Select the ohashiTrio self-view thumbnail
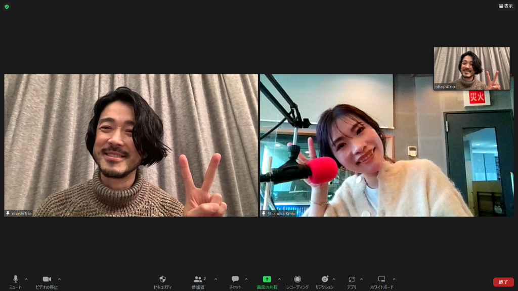Image resolution: width=518 pixels, height=291 pixels. pos(471,68)
